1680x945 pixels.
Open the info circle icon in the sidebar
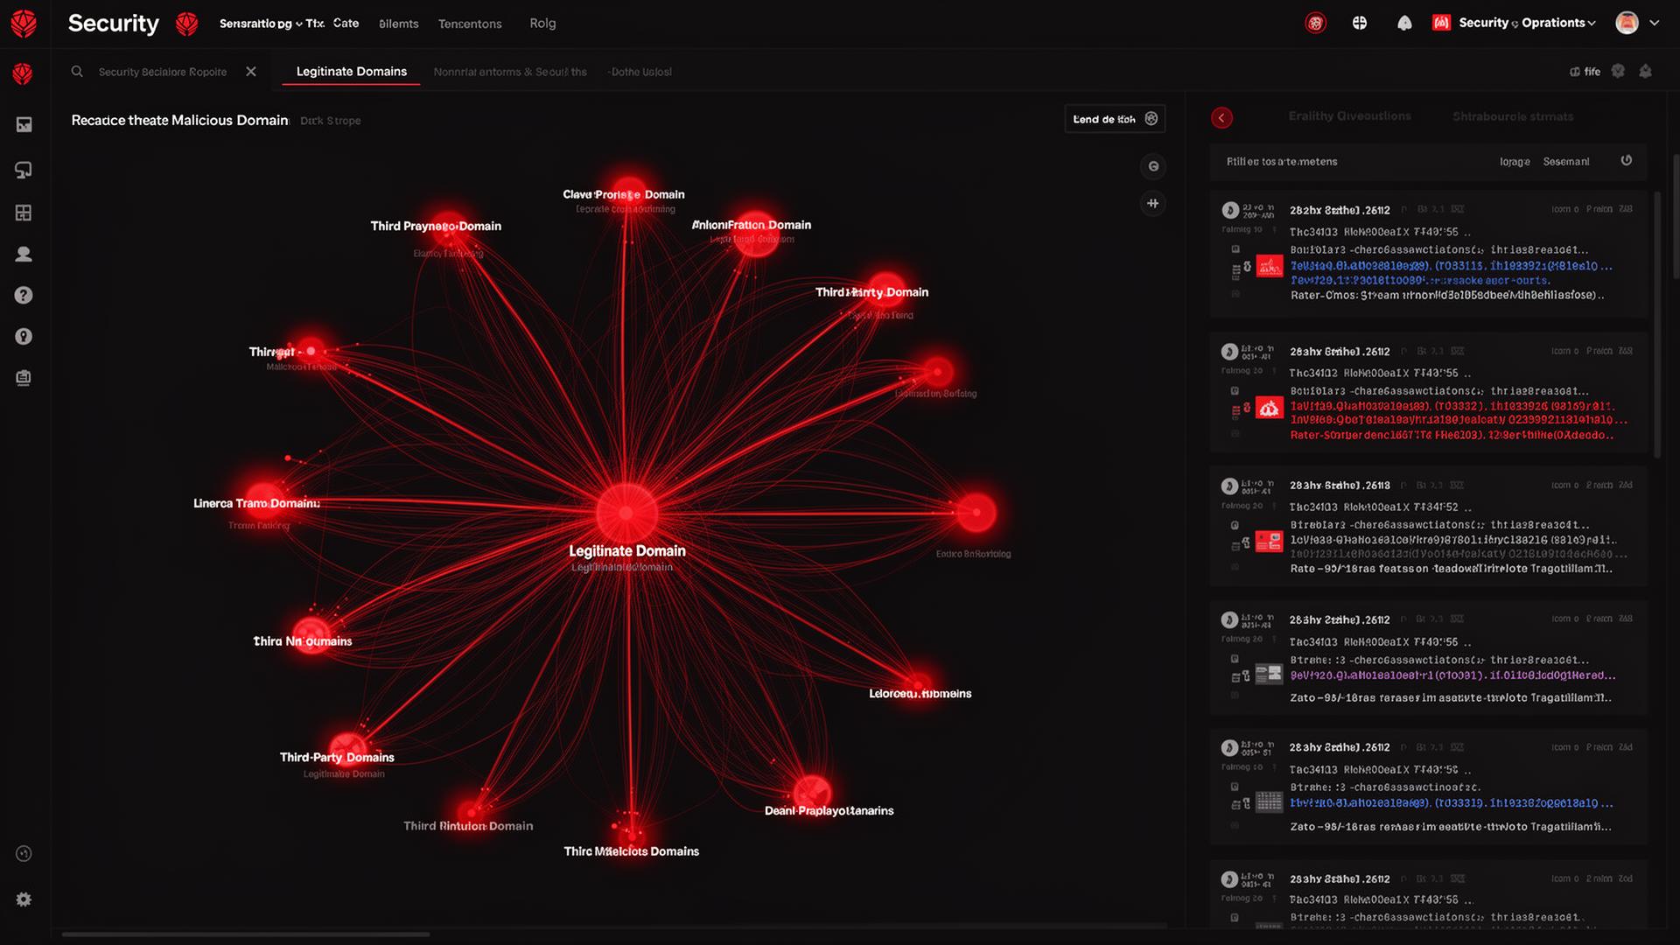[x=24, y=337]
